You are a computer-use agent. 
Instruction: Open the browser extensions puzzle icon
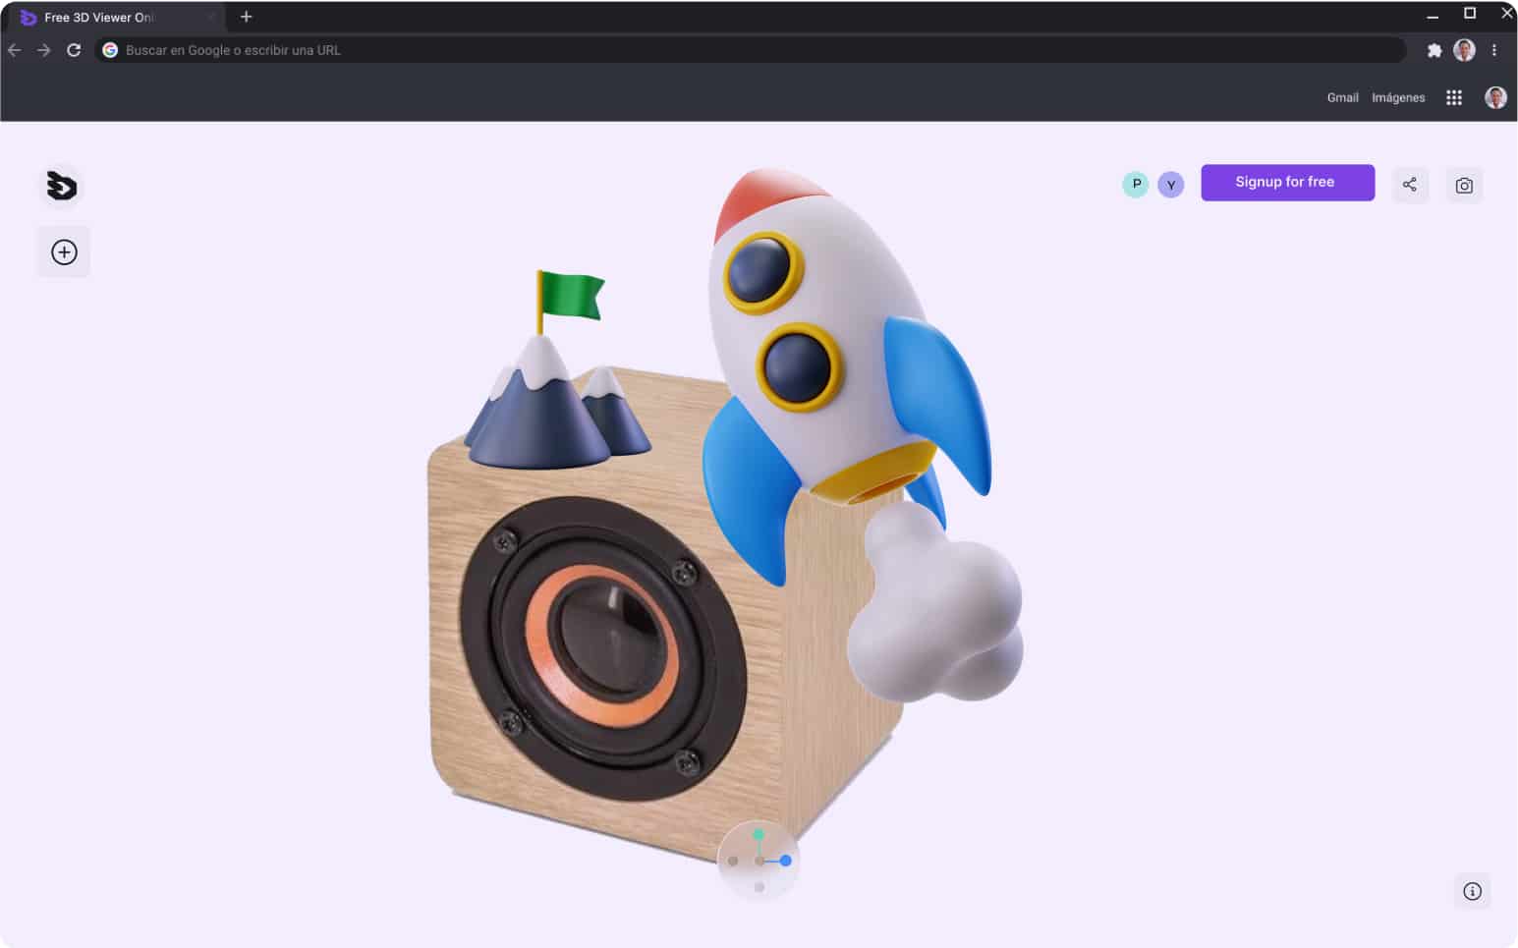tap(1434, 50)
